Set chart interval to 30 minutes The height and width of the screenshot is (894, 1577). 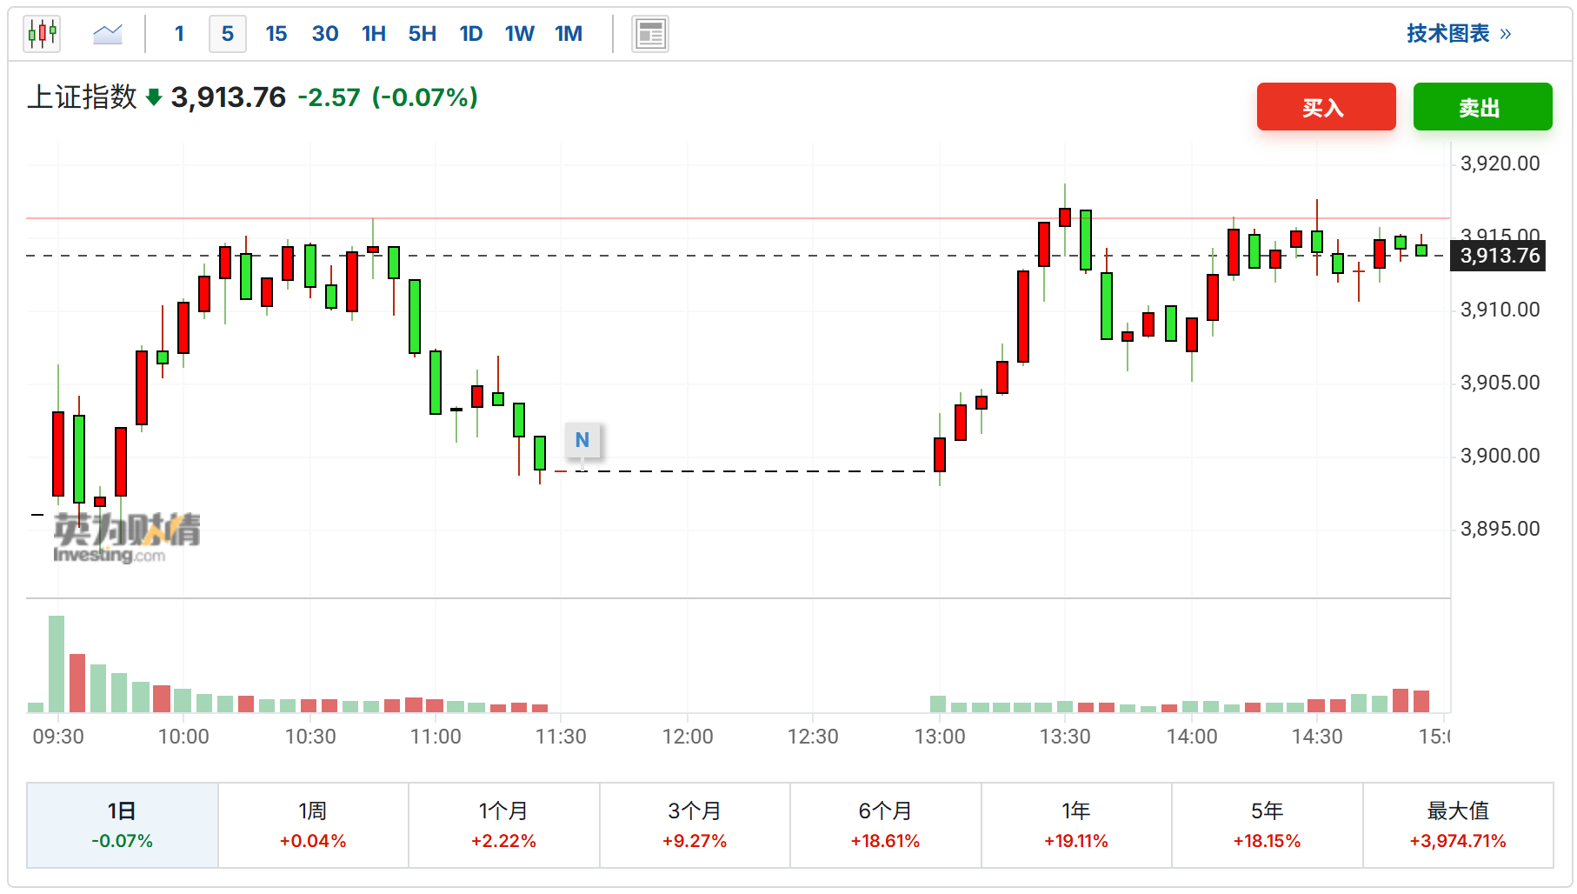(325, 34)
